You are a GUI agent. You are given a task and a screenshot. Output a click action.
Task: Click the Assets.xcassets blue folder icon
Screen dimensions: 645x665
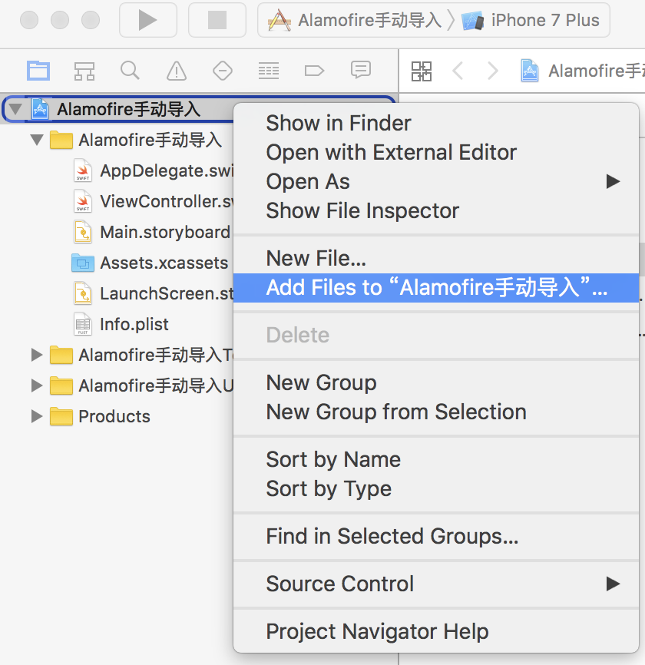(x=83, y=263)
